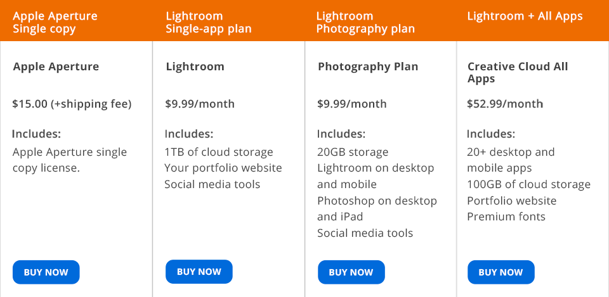The image size is (609, 297).
Task: Click the $15.00 (+shipping fee) price
Action: click(72, 104)
